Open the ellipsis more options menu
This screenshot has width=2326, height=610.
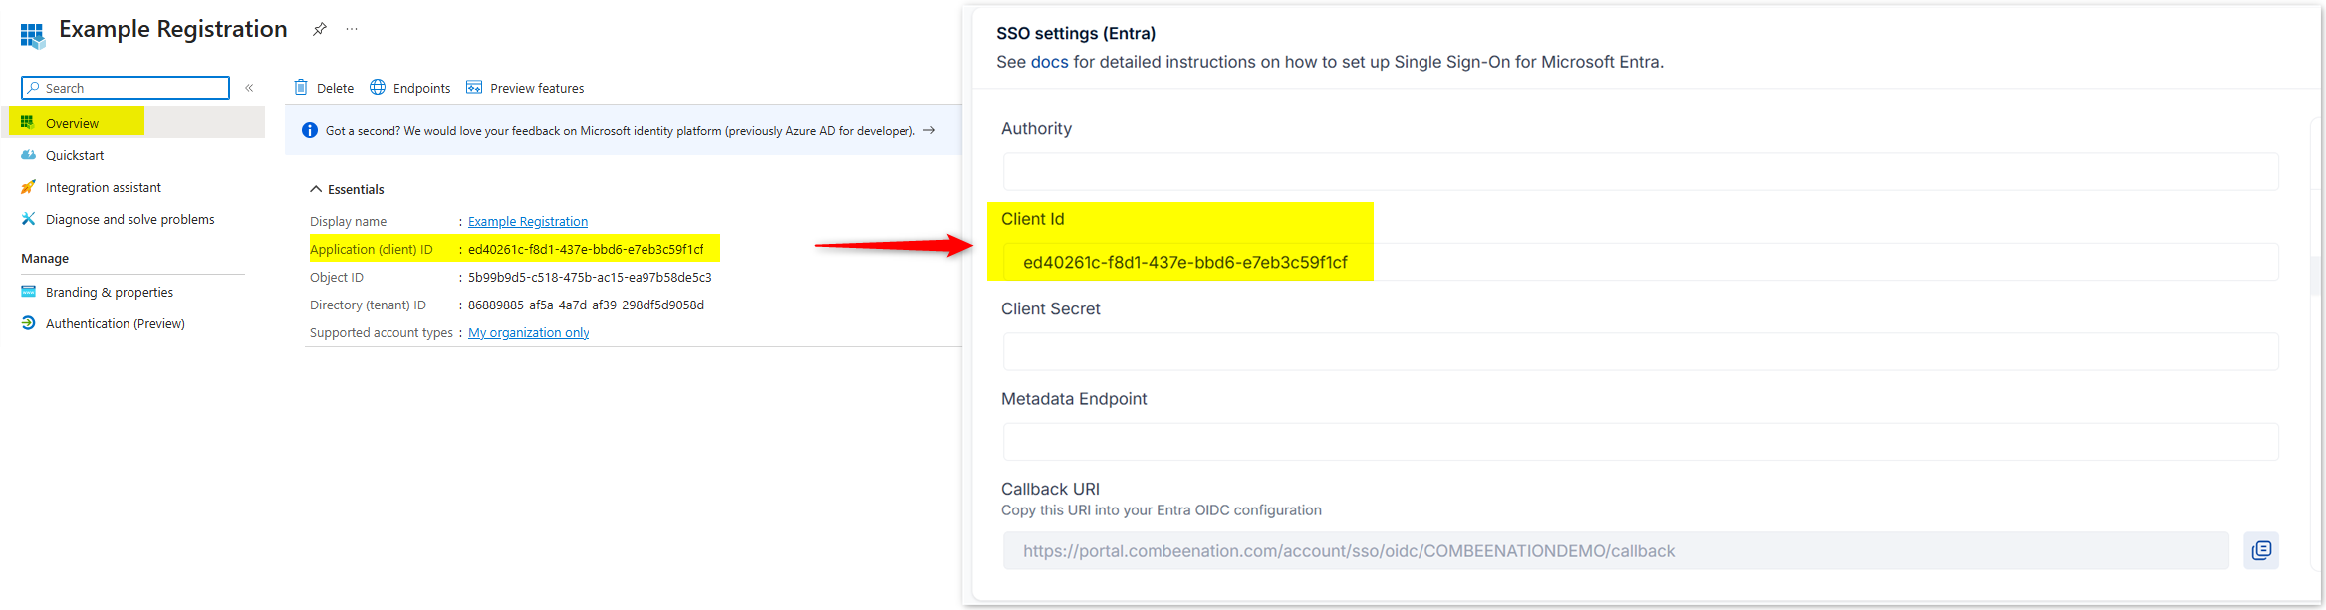pyautogui.click(x=352, y=29)
